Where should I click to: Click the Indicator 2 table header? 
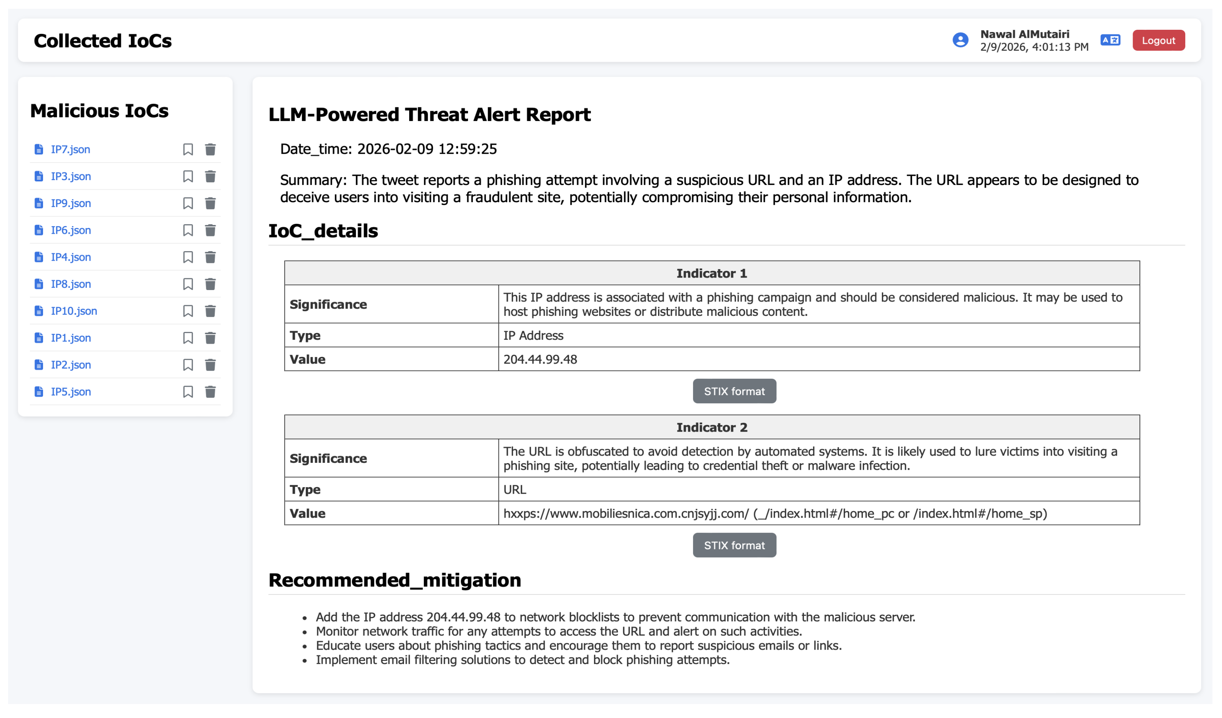coord(712,428)
